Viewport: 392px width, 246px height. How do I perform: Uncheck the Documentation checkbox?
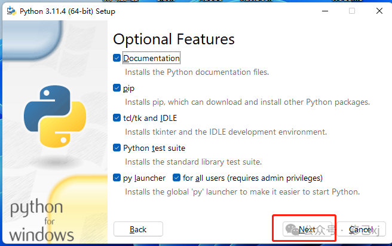117,58
